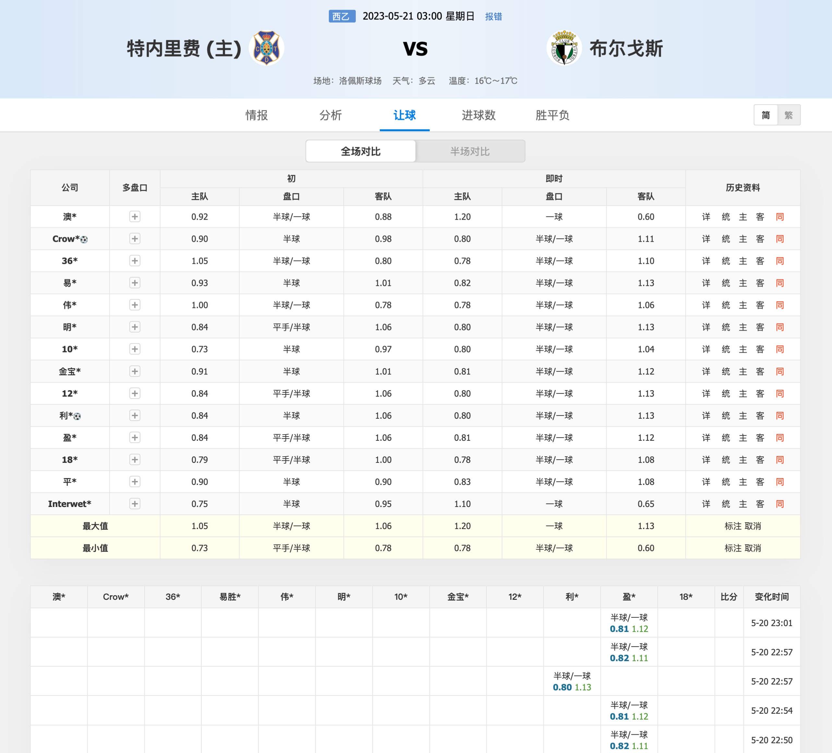Open 统 stats link in 金宝* row

coord(726,371)
